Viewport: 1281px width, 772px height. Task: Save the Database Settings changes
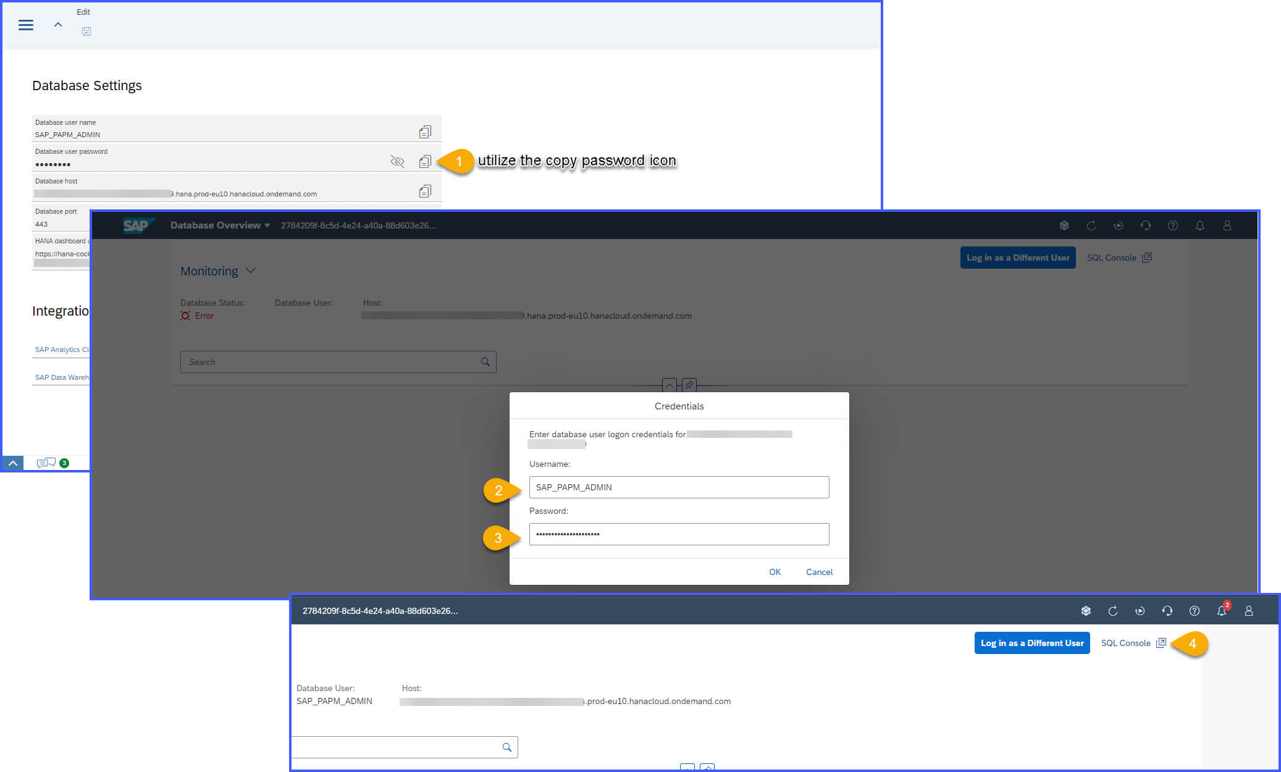[x=86, y=31]
